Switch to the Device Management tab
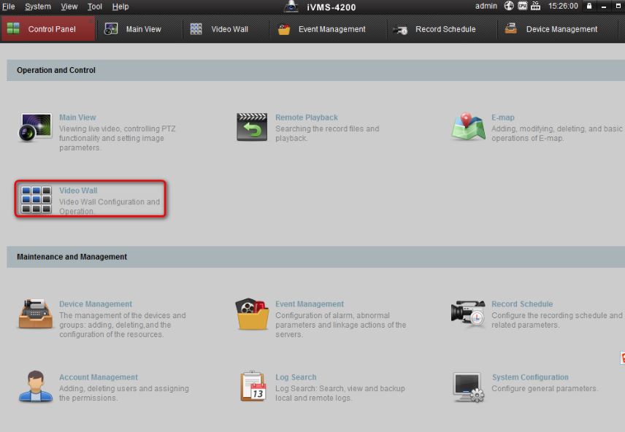625x432 pixels. click(557, 29)
